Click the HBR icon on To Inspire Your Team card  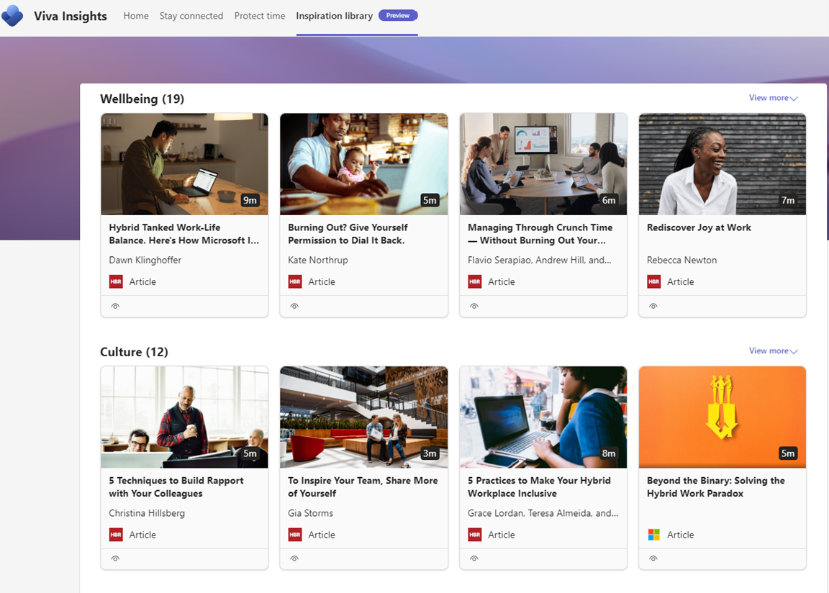(x=295, y=535)
